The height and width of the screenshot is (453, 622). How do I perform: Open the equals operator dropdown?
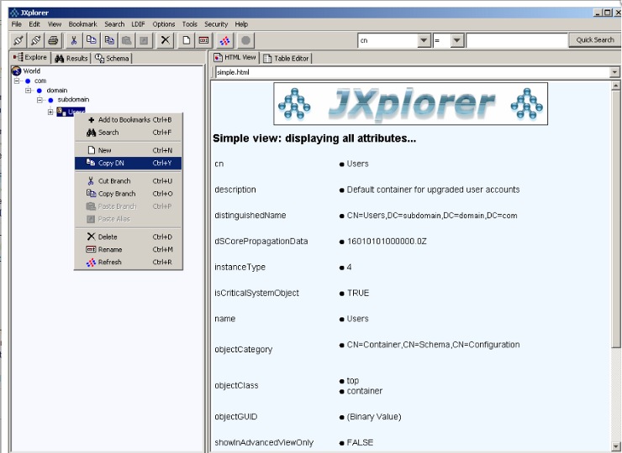point(457,40)
